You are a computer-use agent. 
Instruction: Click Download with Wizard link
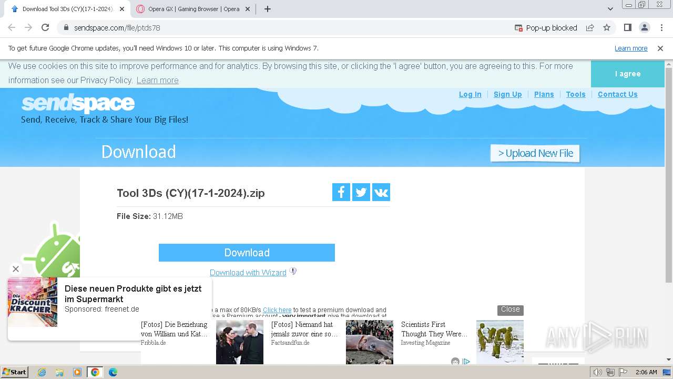[x=248, y=273]
